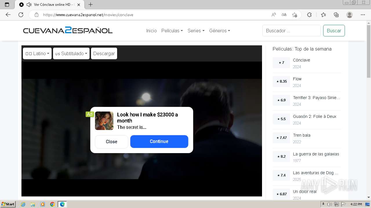Open the tab actions menu icon

click(7, 5)
